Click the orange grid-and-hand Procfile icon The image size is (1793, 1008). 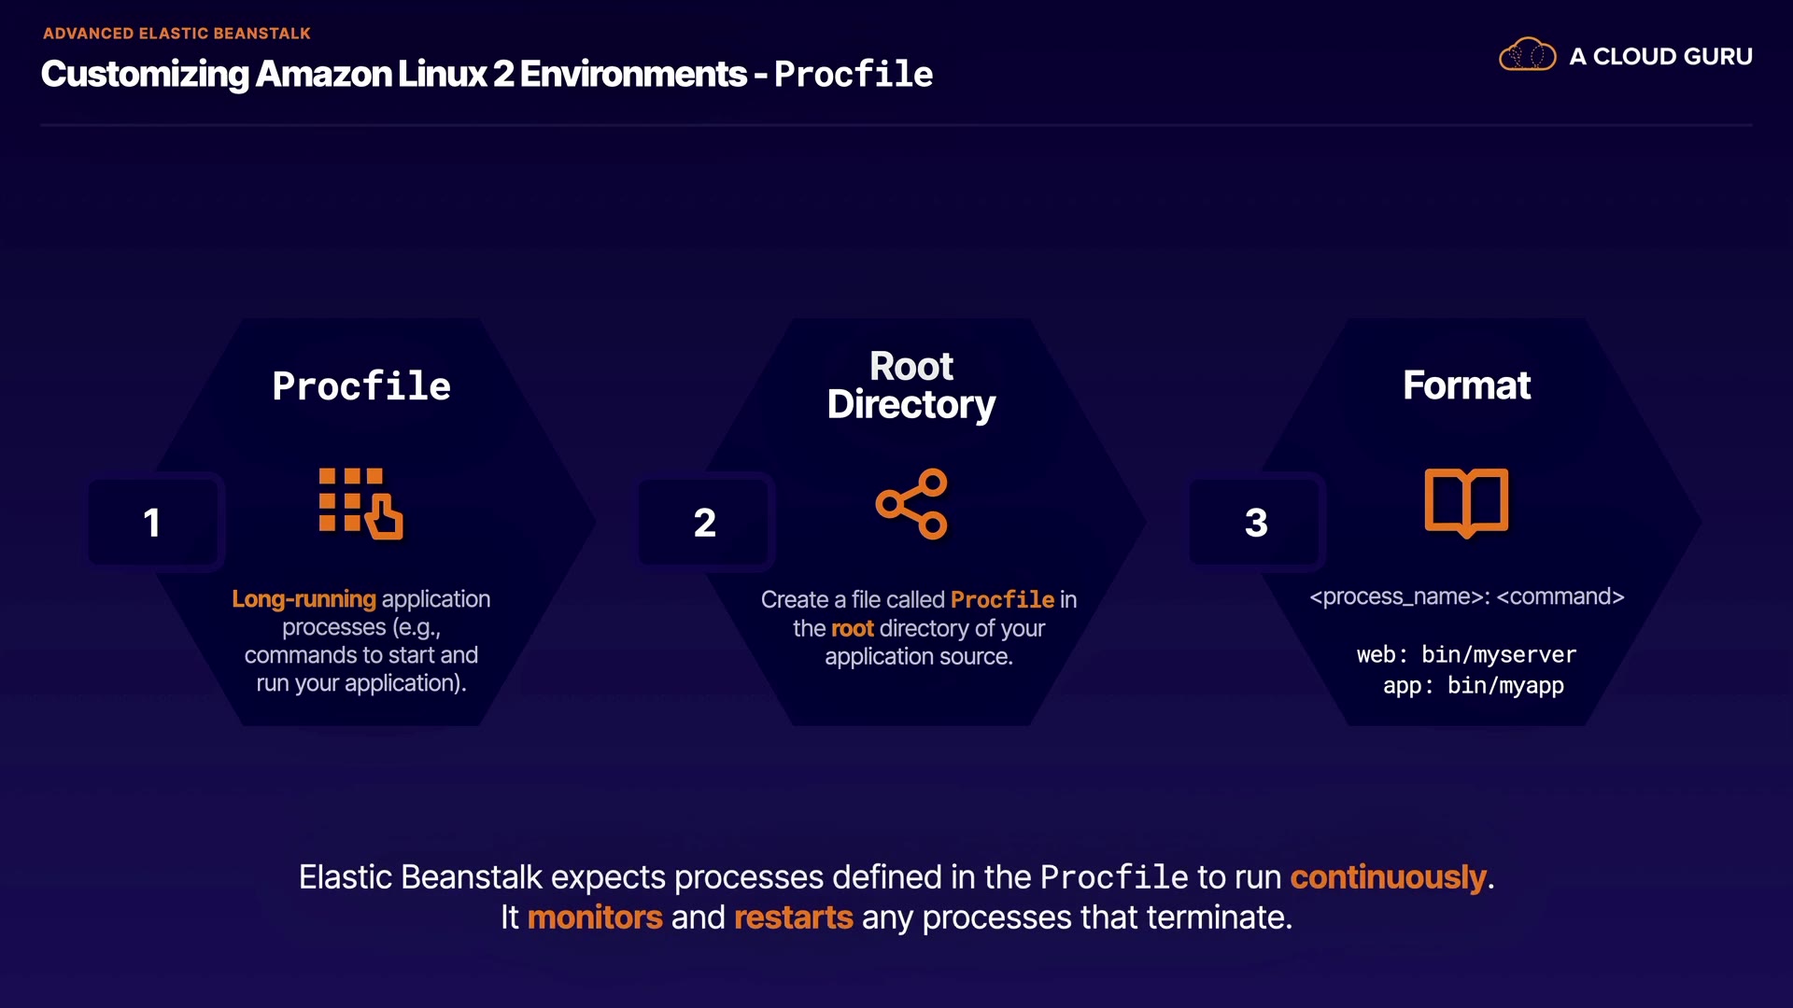(360, 504)
